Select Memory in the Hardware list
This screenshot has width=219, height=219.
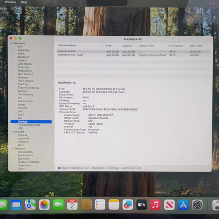tap(23, 91)
